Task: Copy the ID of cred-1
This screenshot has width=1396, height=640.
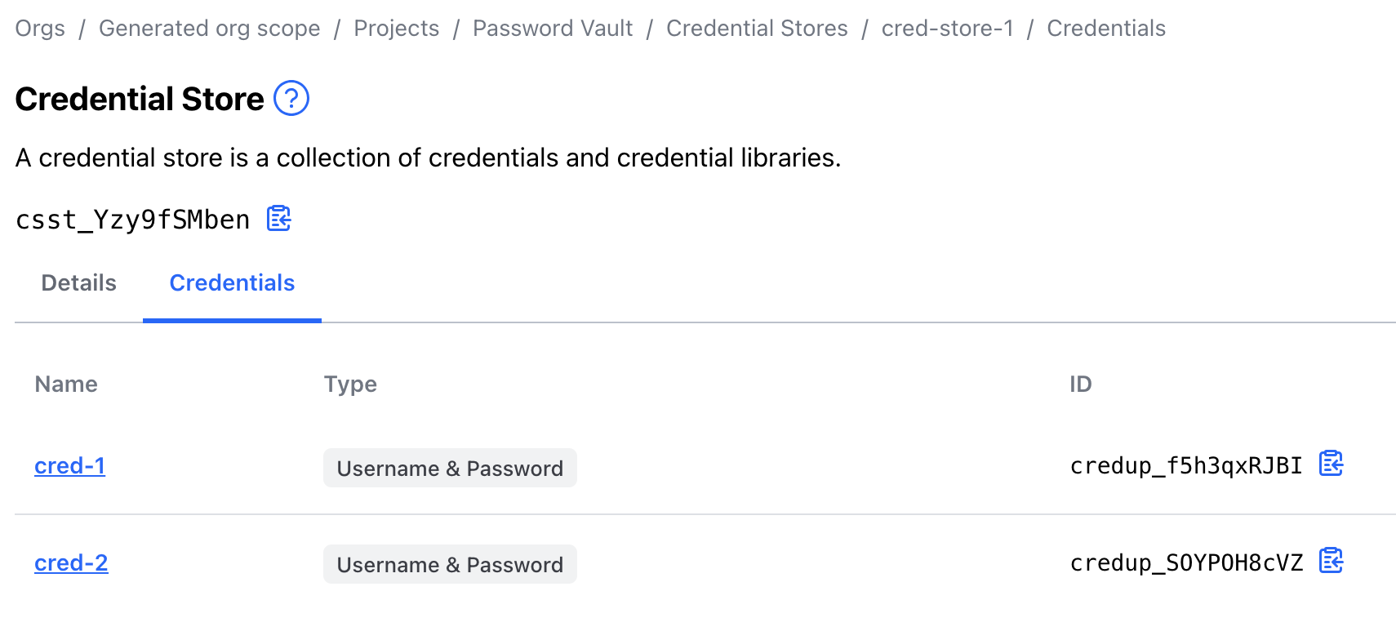Action: 1332,464
